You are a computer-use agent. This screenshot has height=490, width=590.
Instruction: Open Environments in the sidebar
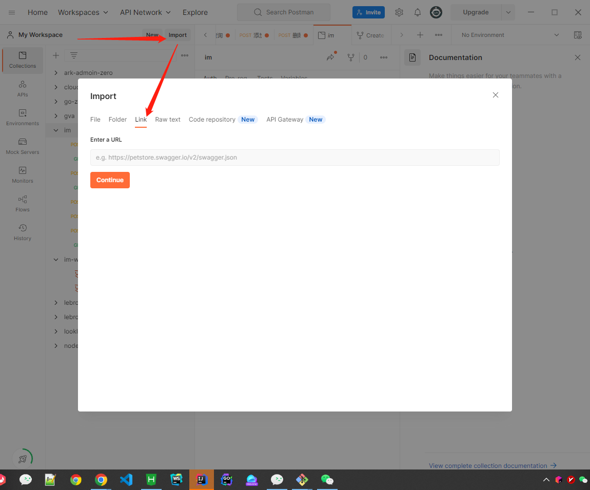pos(23,117)
